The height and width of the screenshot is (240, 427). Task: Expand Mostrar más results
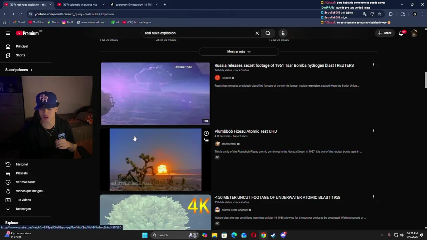pyautogui.click(x=239, y=52)
